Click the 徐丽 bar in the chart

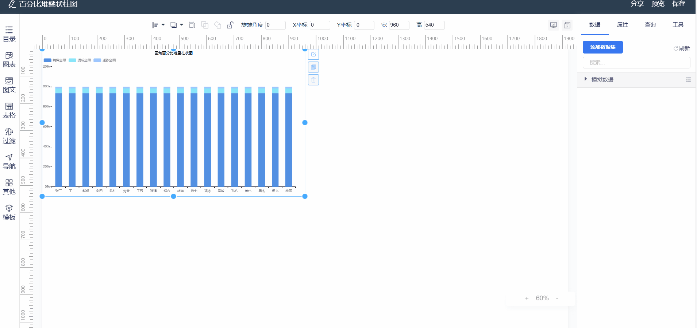pos(289,137)
